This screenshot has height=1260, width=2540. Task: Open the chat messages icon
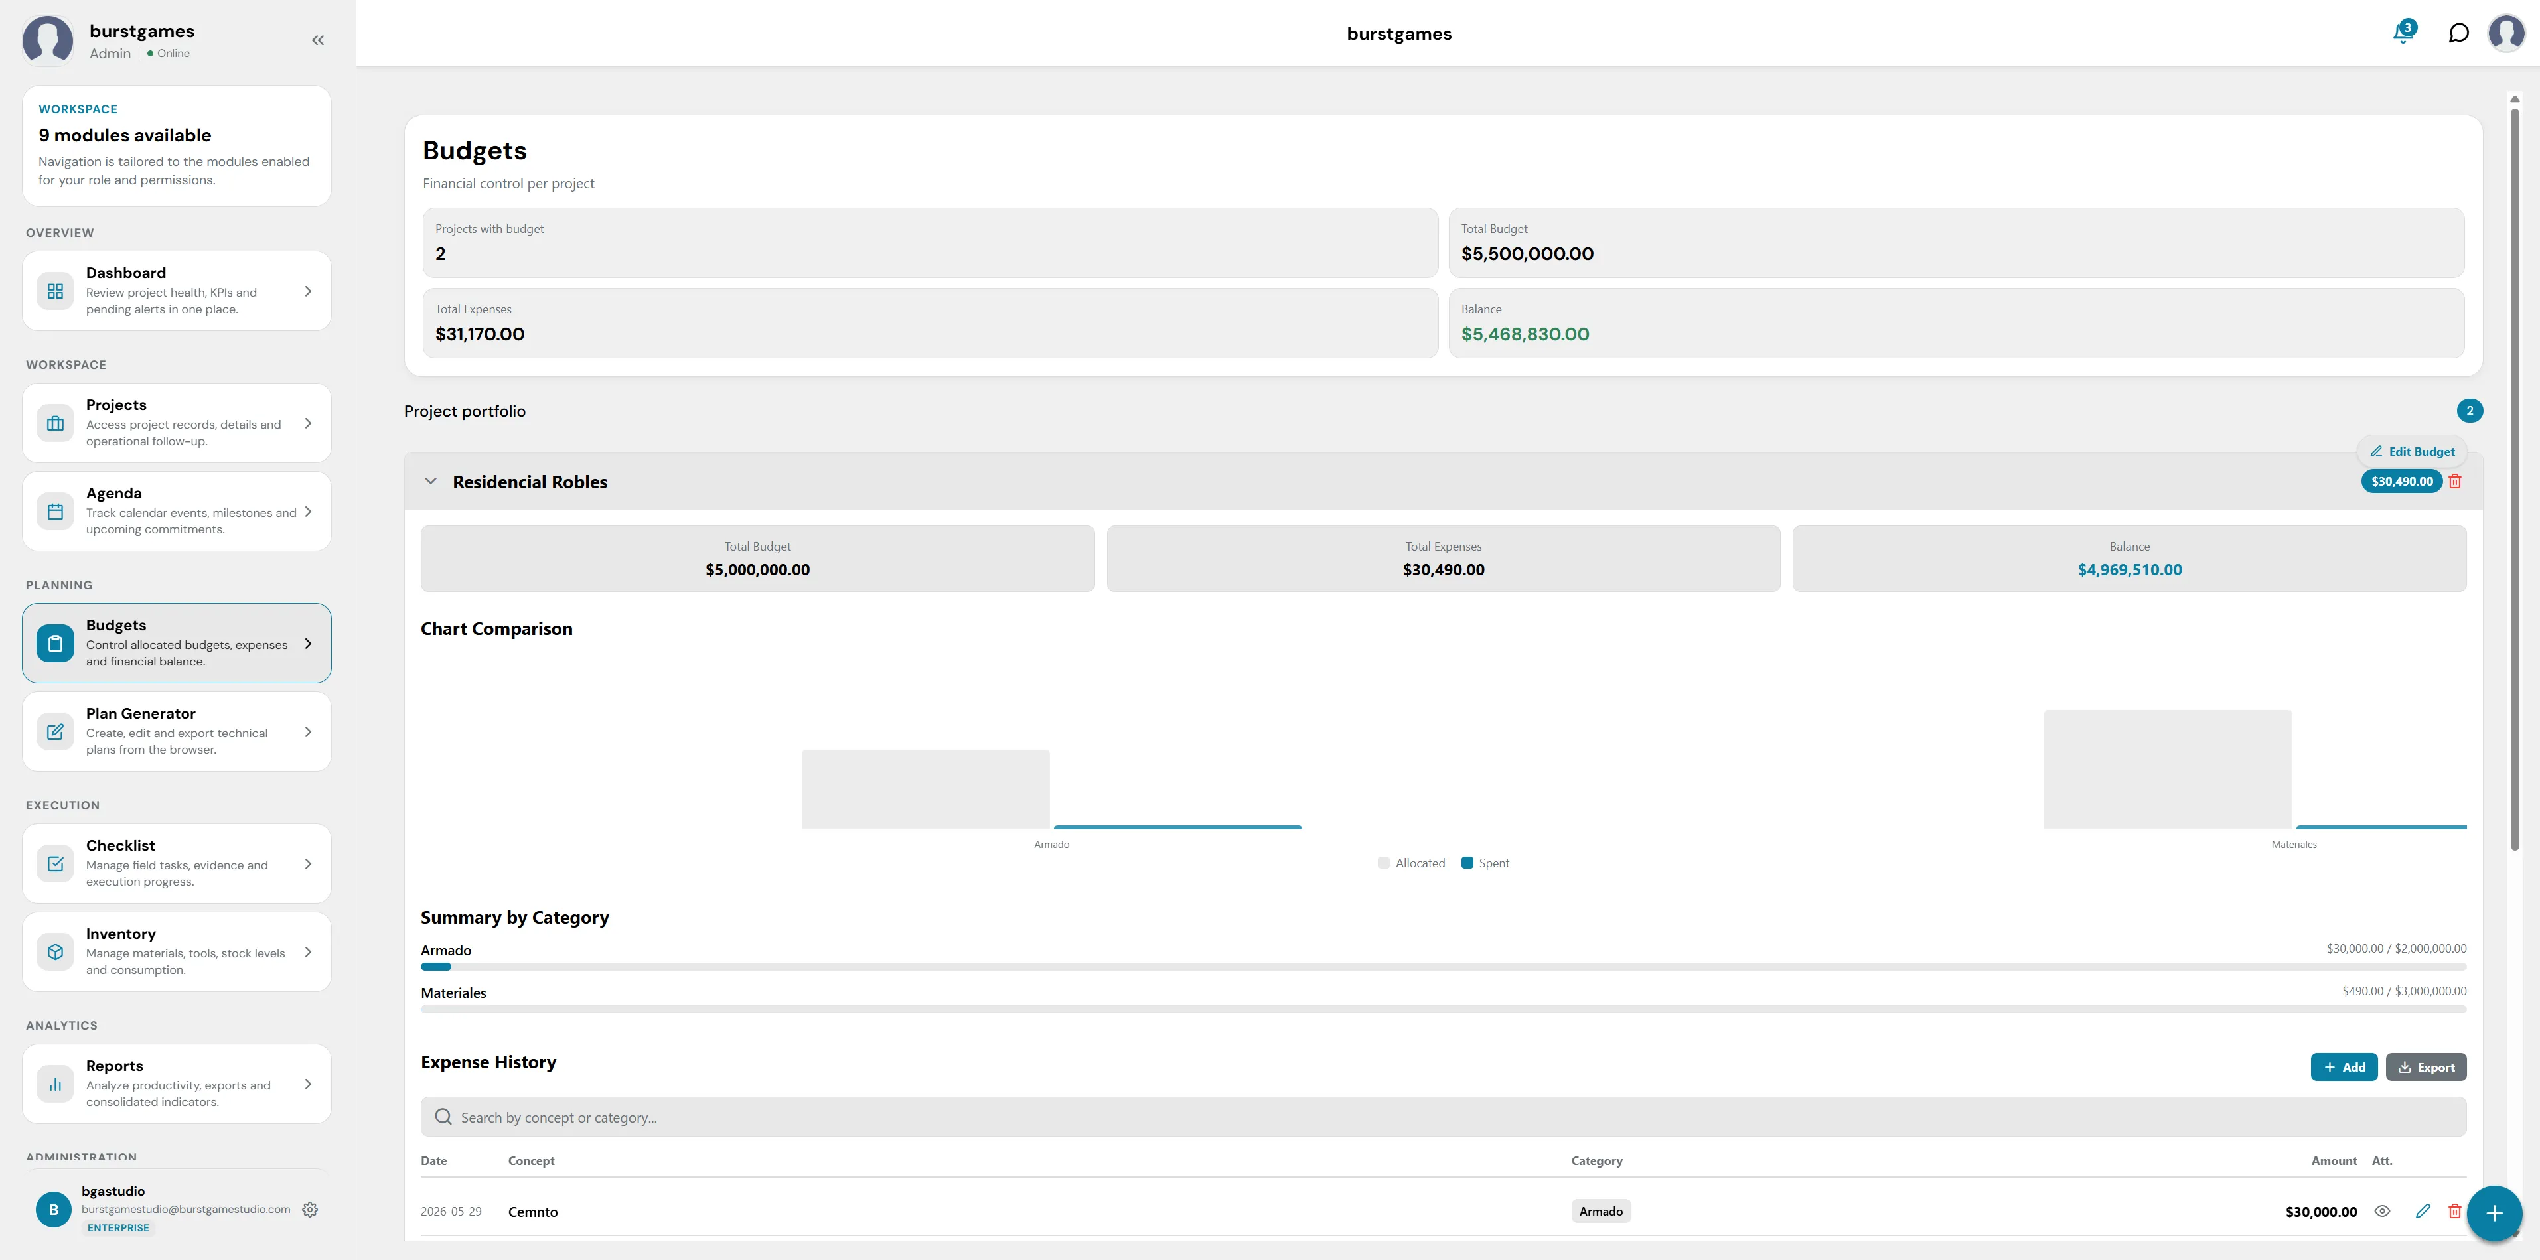coord(2459,34)
